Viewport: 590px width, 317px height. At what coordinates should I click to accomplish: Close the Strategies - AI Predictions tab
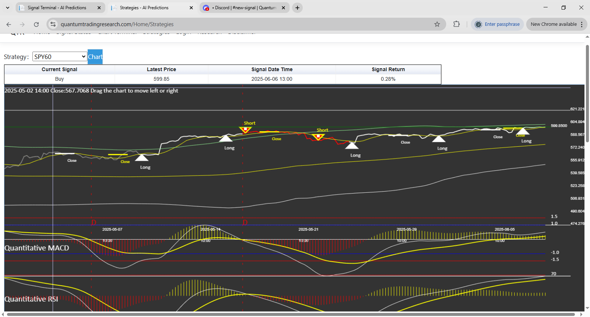(x=191, y=8)
